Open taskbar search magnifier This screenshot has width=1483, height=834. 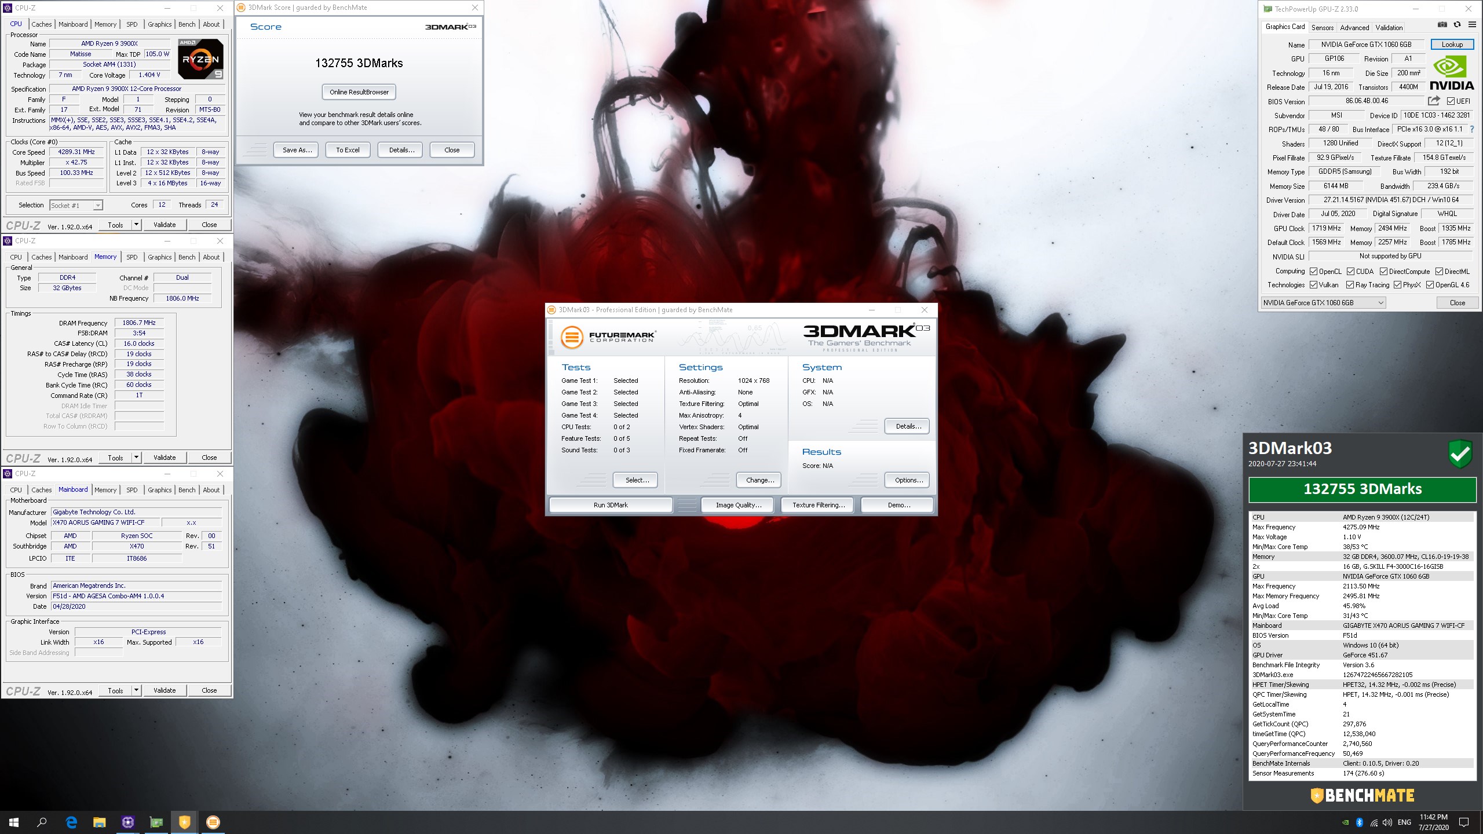pyautogui.click(x=42, y=822)
